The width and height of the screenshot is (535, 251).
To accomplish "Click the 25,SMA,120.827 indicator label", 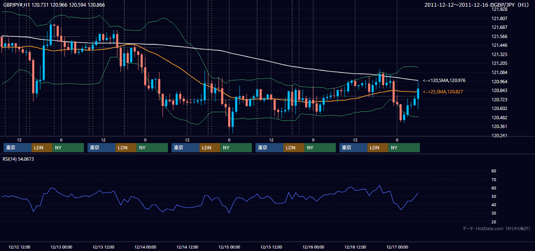I will (443, 91).
